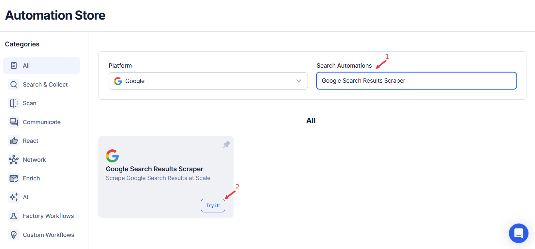The image size is (535, 249).
Task: Click the Automation Store heading
Action: pyautogui.click(x=55, y=15)
